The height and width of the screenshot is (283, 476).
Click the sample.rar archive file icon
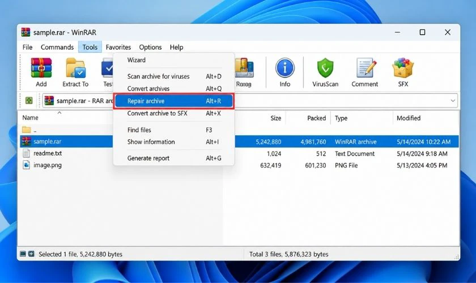pyautogui.click(x=27, y=141)
